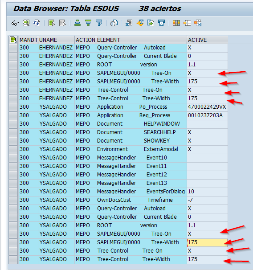This screenshot has height=270, width=253.
Task: Click the Document HELPWINDOW element cell
Action: 141,124
